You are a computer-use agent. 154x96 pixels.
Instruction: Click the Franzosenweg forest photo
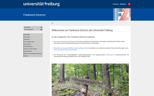coord(90,80)
